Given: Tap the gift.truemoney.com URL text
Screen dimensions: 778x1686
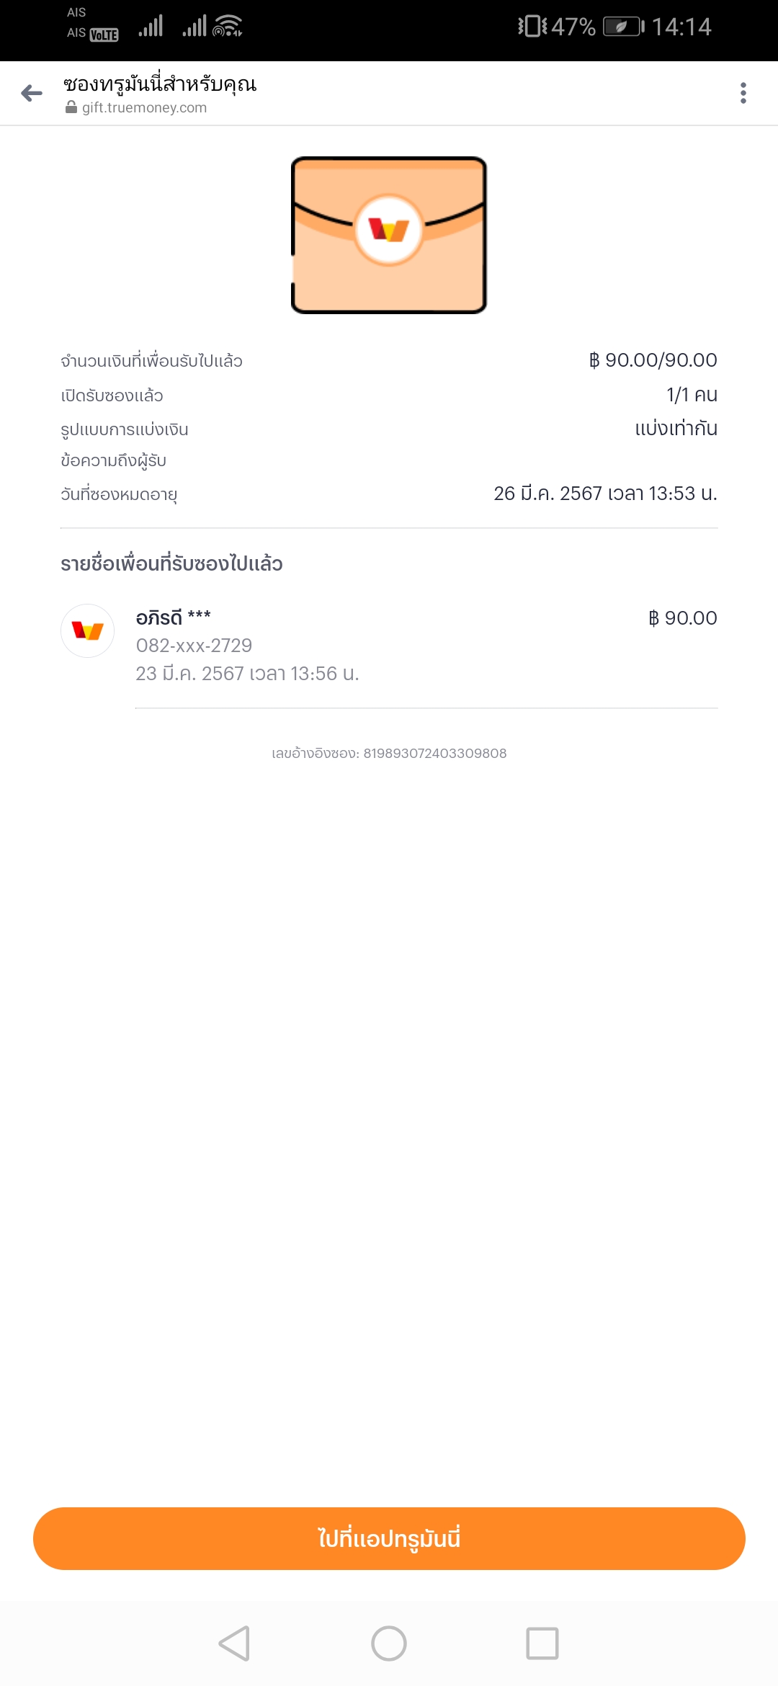Looking at the screenshot, I should click(x=144, y=107).
